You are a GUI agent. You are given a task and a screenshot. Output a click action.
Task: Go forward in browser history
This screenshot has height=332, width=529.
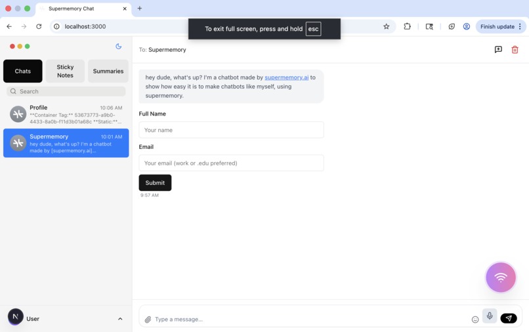tap(24, 26)
